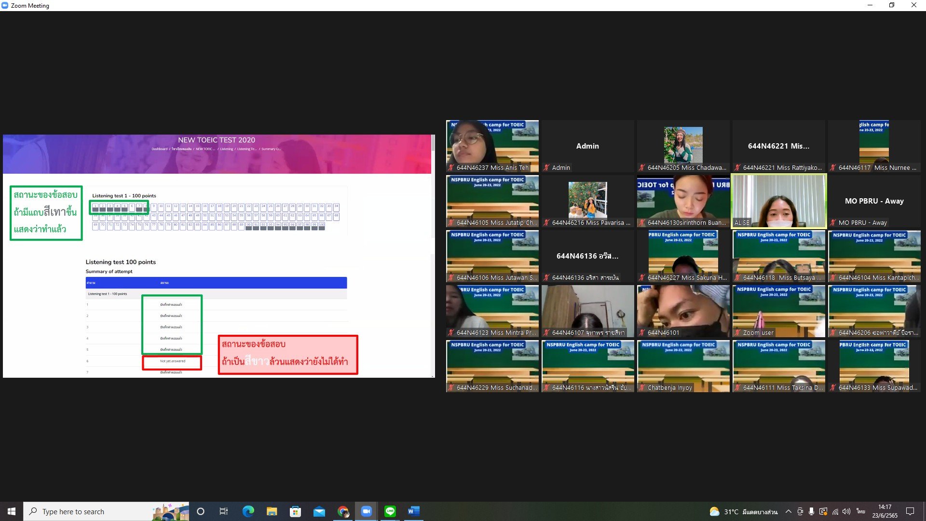Image resolution: width=926 pixels, height=521 pixels.
Task: Open Microsoft Word from taskbar
Action: tap(414, 511)
